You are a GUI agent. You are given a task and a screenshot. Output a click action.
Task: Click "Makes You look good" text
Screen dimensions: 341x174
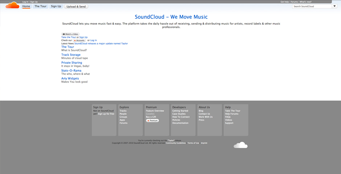(74, 82)
